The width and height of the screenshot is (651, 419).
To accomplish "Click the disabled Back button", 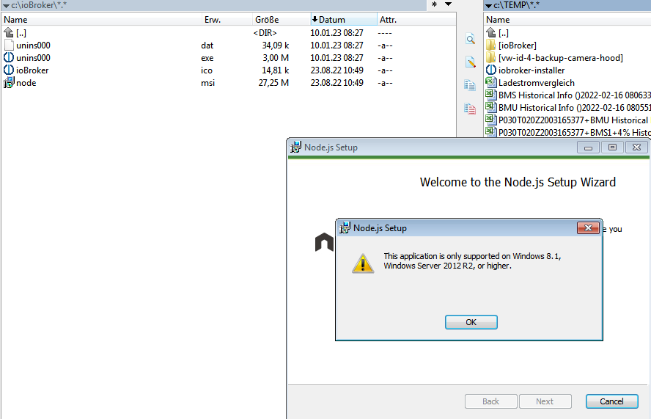I will point(490,401).
